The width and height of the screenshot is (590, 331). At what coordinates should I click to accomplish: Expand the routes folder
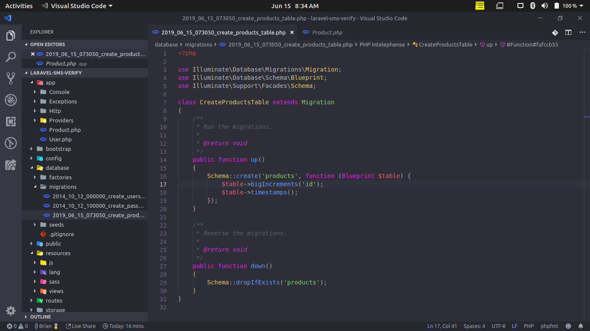[85, 300]
